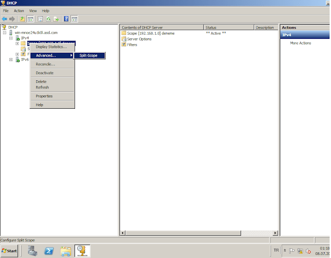Click the Refresh toolbar icon
Screen dimensions: 331x258
pyautogui.click(x=48, y=19)
